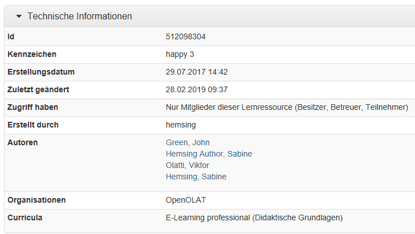The image size is (415, 234).
Task: Click the Erstellungsdatum value 29.07.2017 14:42
Action: tap(196, 72)
